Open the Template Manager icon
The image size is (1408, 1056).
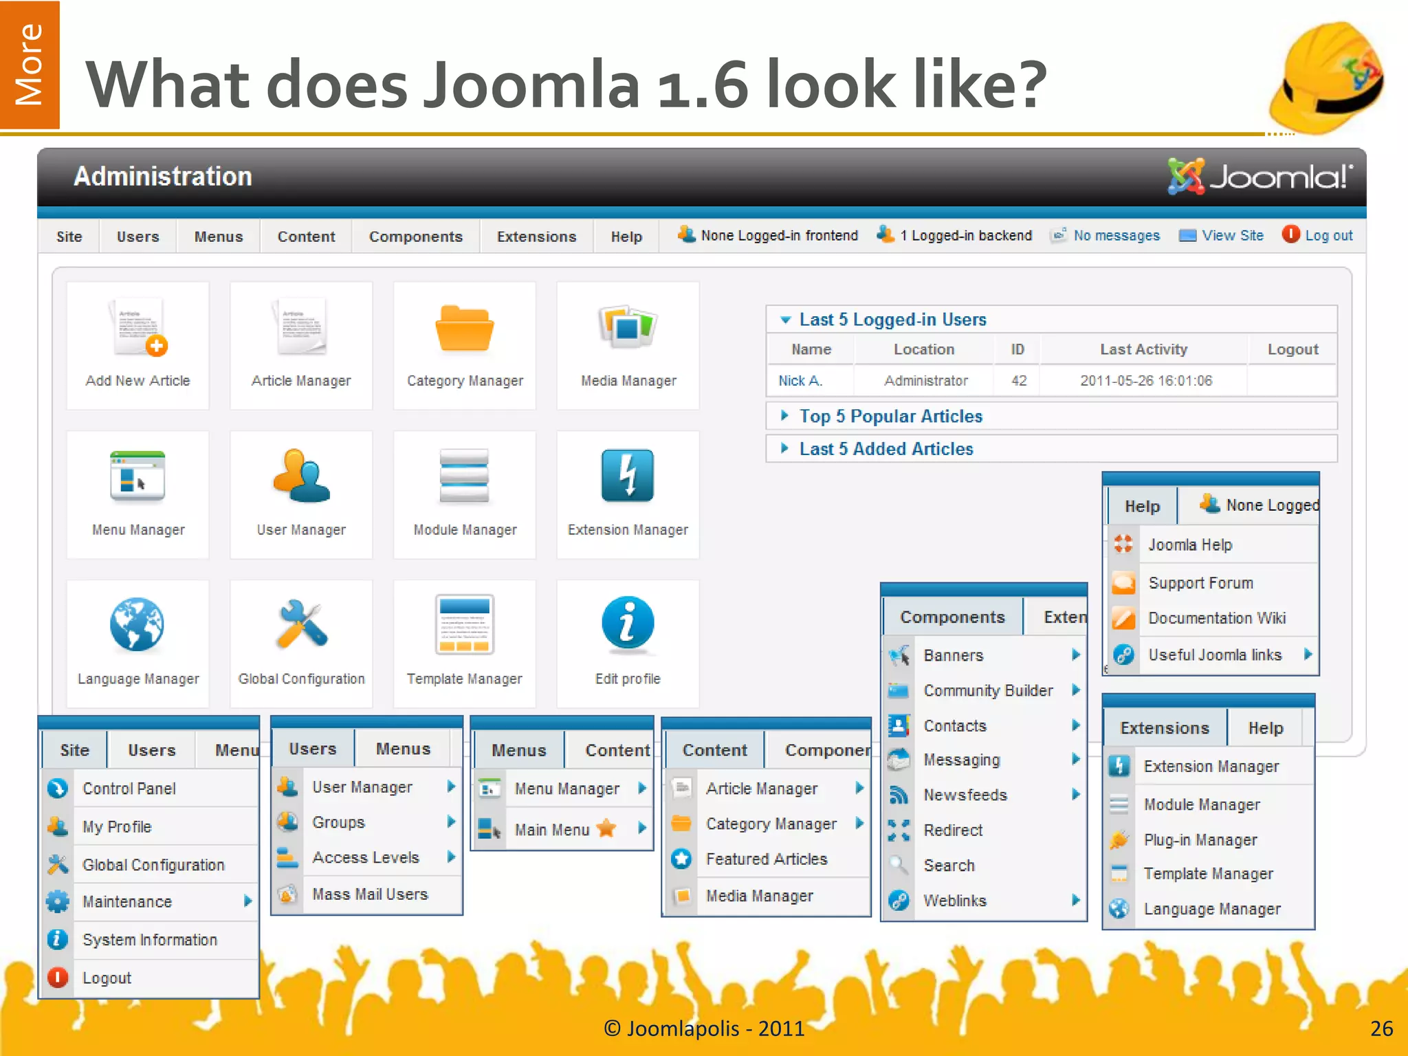465,624
